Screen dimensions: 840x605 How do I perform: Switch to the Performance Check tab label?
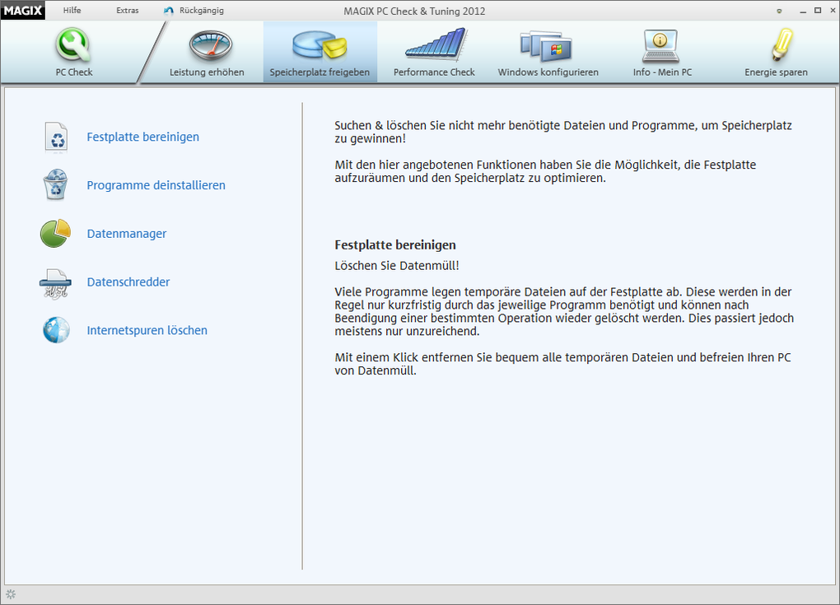click(x=434, y=72)
